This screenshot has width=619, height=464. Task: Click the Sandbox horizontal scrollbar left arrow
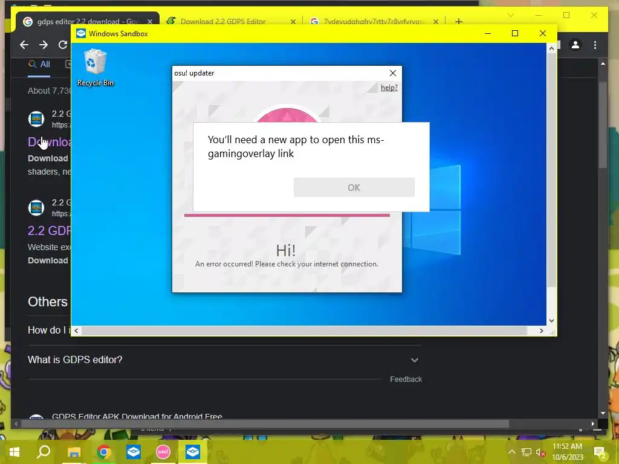[x=76, y=330]
